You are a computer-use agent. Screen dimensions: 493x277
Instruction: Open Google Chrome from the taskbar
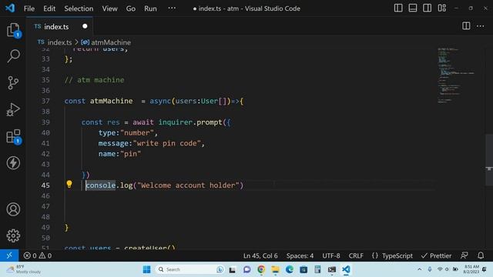(261, 269)
